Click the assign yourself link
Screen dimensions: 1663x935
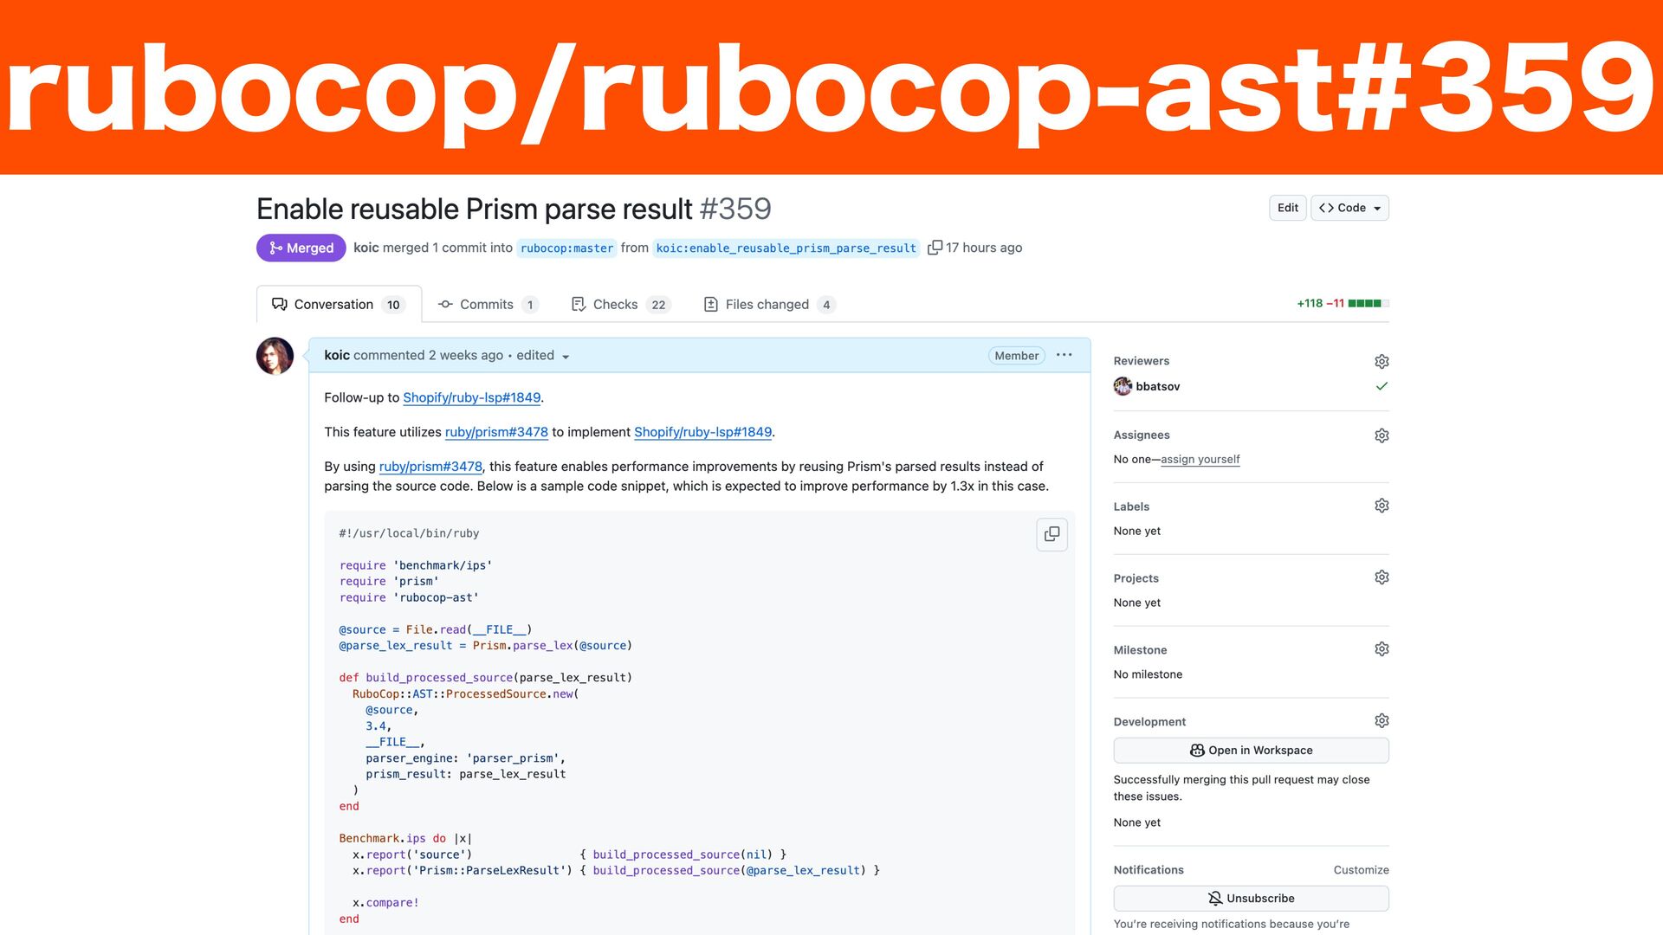click(x=1200, y=460)
